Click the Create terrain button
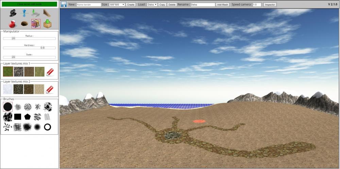Screen dimensions: 340x169 (x=131, y=5)
